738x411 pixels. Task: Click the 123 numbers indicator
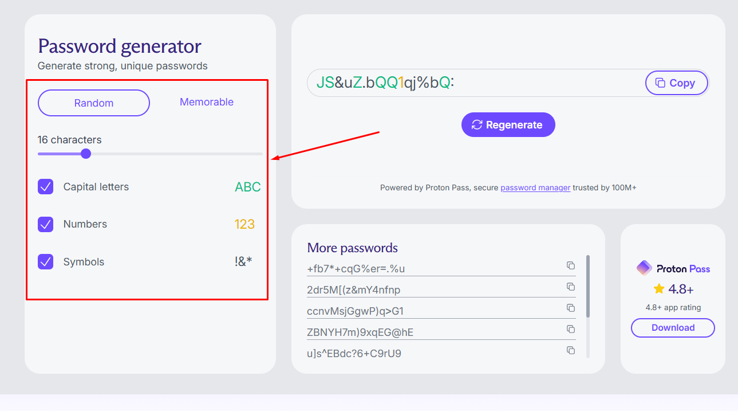(x=244, y=224)
